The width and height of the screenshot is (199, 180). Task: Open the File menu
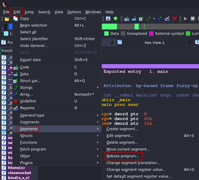click(x=6, y=12)
